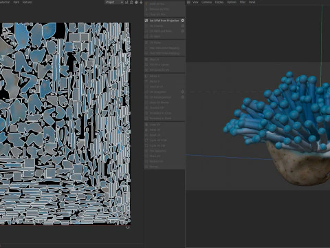Open the Display menu in viewport
This screenshot has height=248, width=330.
[219, 2]
